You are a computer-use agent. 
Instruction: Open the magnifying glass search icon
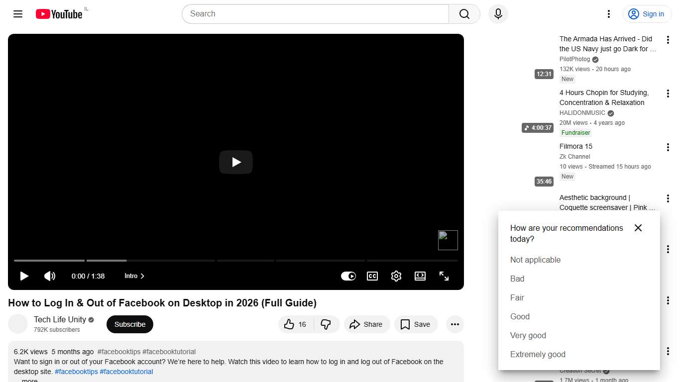click(463, 14)
